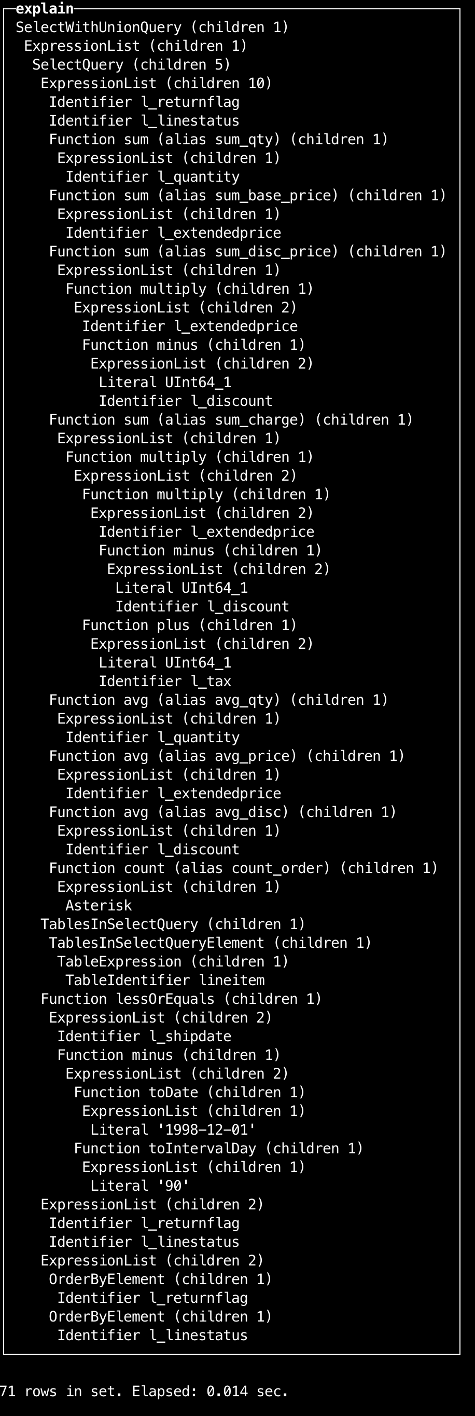The width and height of the screenshot is (475, 1416).
Task: Click the avg_price alias function line
Action: 227,756
